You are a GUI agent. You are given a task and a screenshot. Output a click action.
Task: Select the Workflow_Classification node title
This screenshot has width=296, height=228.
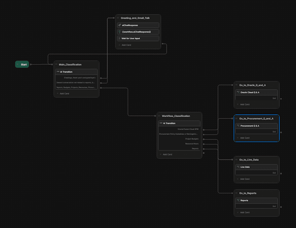point(176,116)
